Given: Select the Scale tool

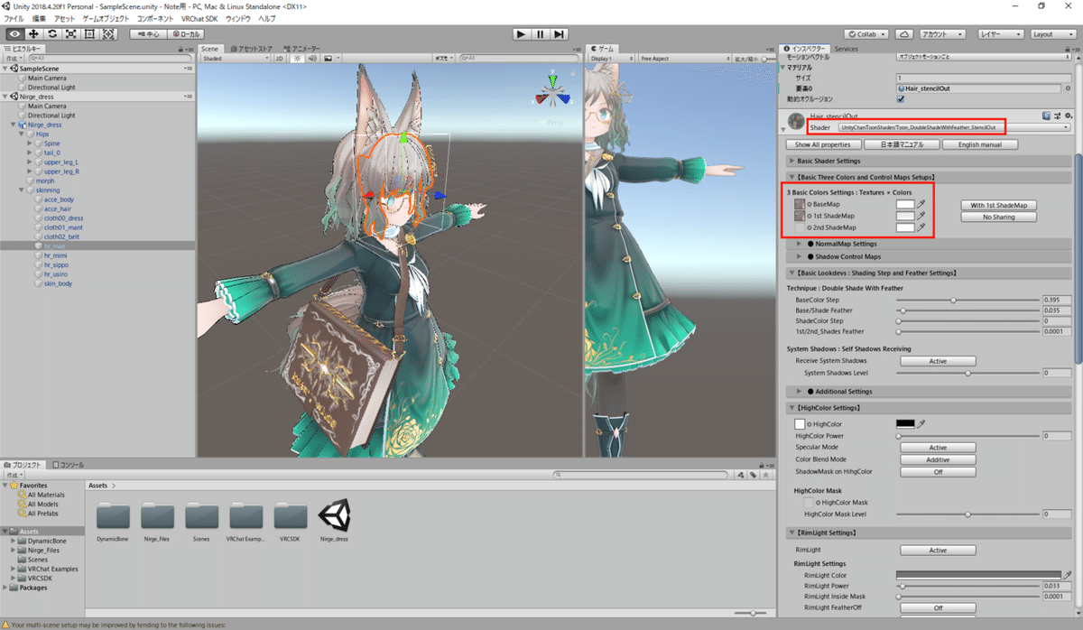Looking at the screenshot, I should coord(71,33).
